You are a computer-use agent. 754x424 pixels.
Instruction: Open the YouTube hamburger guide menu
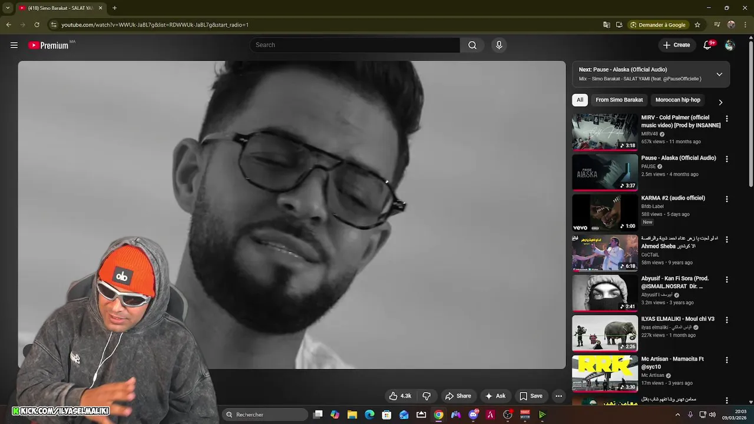(14, 45)
